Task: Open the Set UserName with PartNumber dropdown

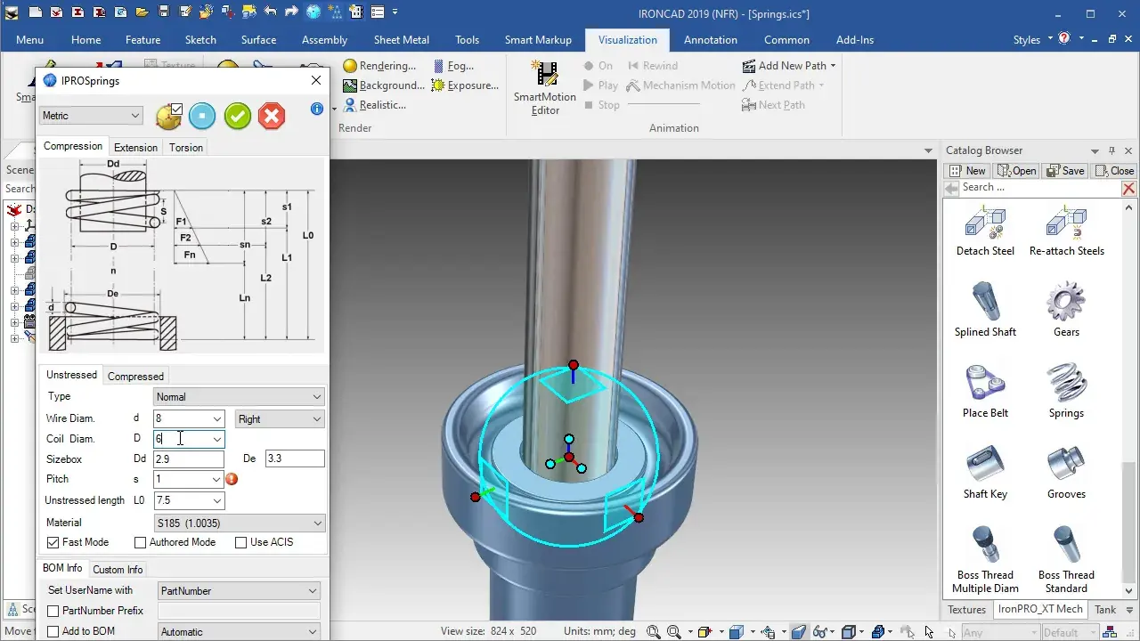Action: tap(239, 591)
